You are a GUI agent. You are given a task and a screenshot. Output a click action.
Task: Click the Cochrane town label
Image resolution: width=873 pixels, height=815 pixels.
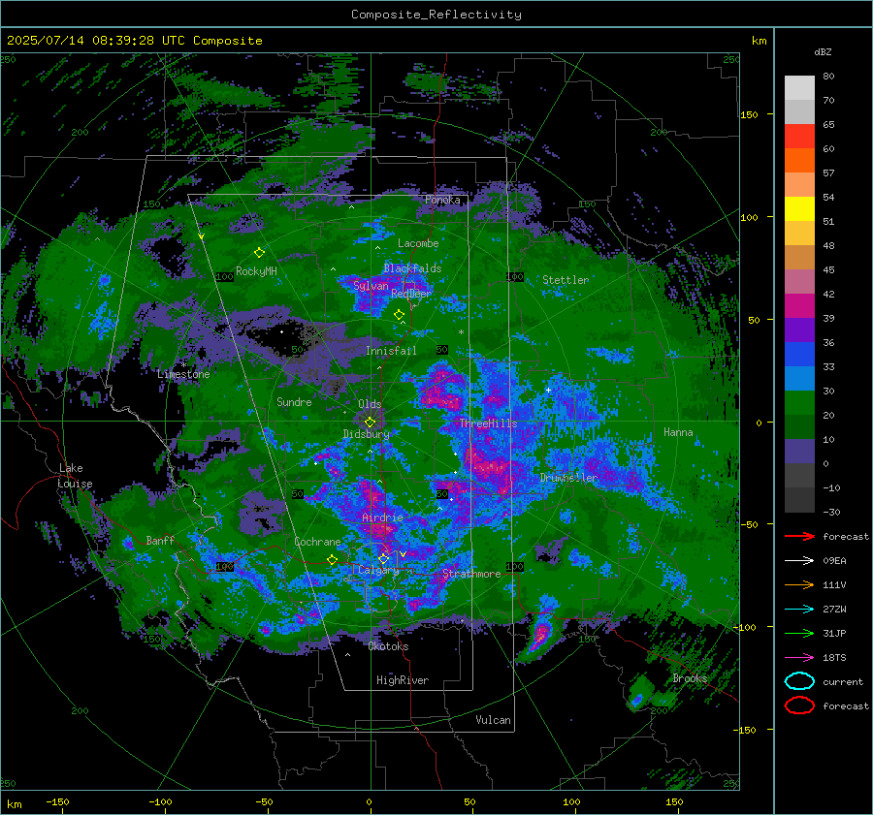click(317, 542)
